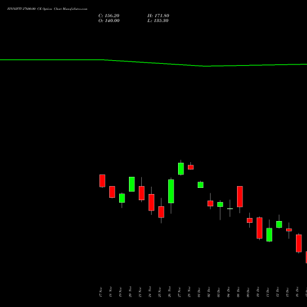Click the 11 Dec date label

click(x=268, y=292)
